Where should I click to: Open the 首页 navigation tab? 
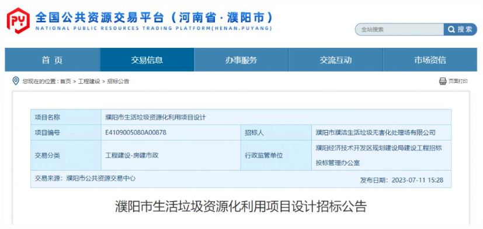pyautogui.click(x=53, y=59)
